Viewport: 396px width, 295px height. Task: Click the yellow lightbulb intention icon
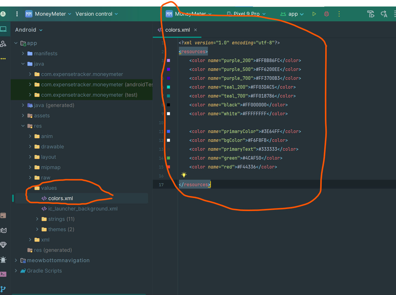pyautogui.click(x=184, y=175)
